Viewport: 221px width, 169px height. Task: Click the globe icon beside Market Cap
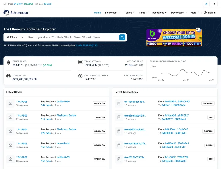tap(9, 76)
